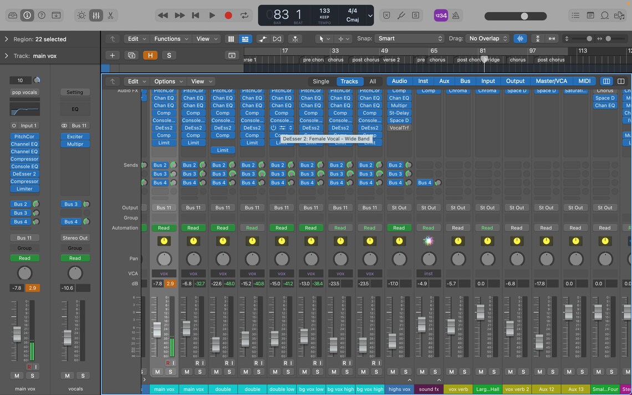Adjust the master volume slider top right
632x395 pixels.
click(x=523, y=16)
